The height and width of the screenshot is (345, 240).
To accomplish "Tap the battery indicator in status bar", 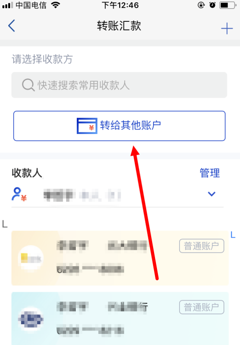I will [x=228, y=5].
